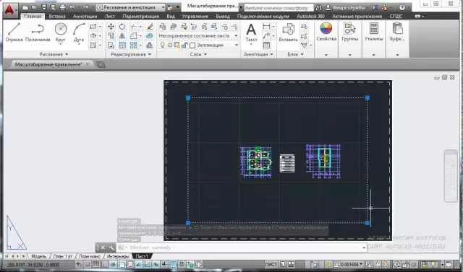This screenshot has height=272, width=463.
Task: Switch to the Autodesk 360 ribbon tab
Action: pos(310,17)
